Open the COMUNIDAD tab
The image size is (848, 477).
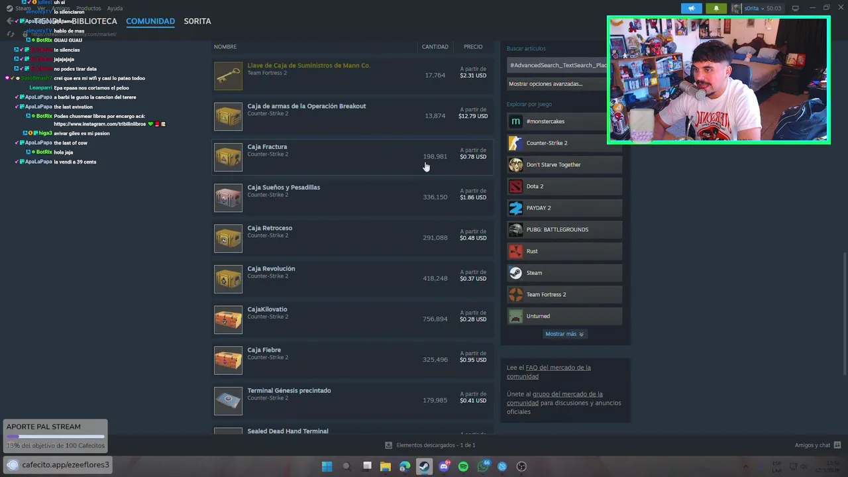coord(150,21)
